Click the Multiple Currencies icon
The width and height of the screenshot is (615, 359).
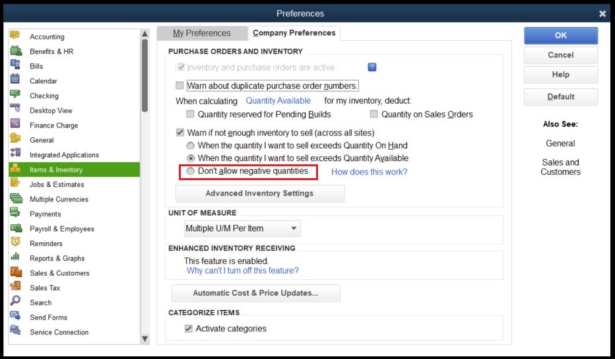[16, 198]
